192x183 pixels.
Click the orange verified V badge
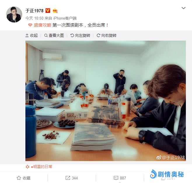coord(48,11)
